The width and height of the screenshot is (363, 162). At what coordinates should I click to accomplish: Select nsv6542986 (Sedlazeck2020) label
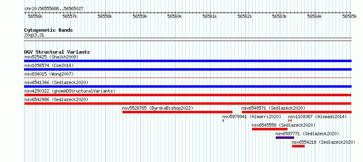click(56, 99)
